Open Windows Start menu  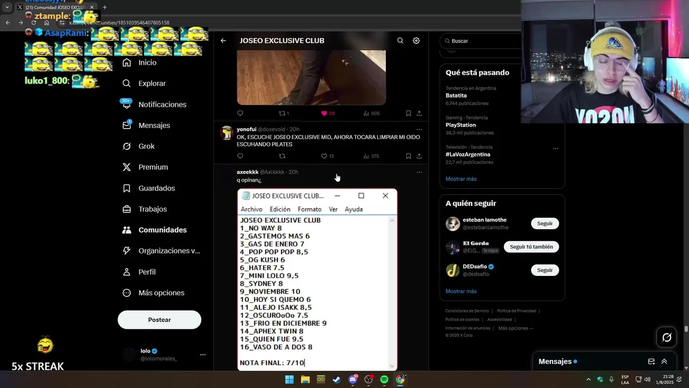[289, 379]
